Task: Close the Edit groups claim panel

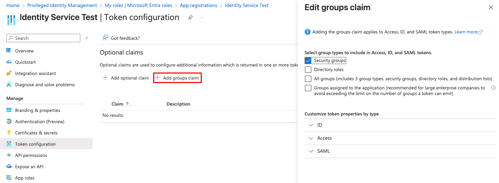Action: [491, 7]
